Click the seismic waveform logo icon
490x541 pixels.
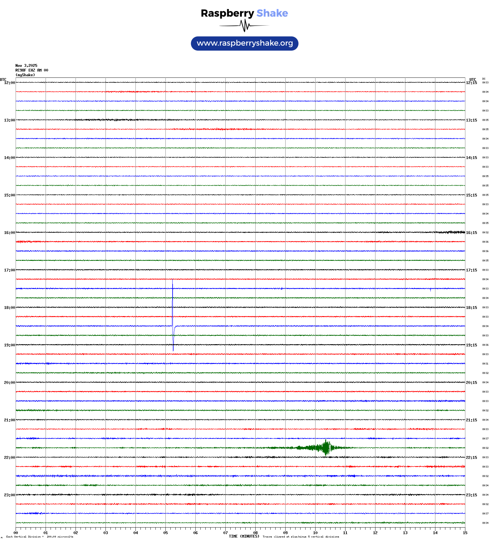point(244,26)
